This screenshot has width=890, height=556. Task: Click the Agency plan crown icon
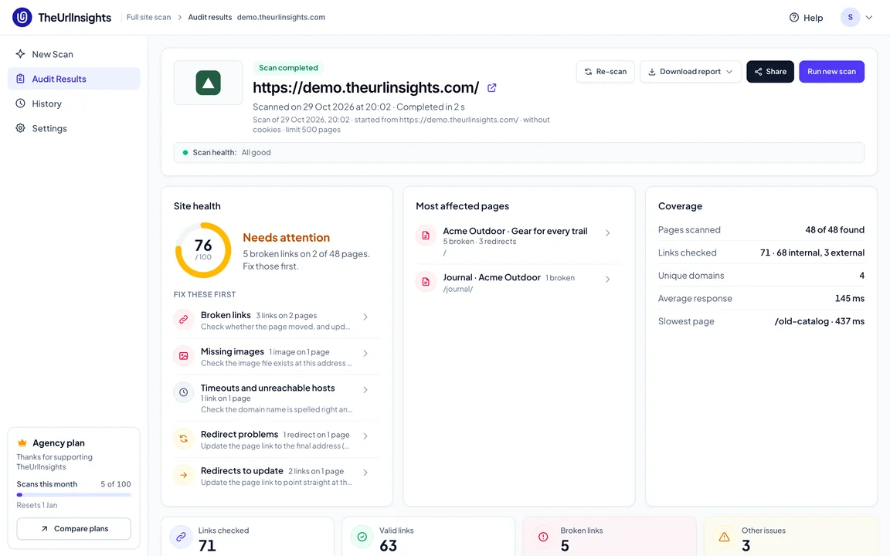22,443
